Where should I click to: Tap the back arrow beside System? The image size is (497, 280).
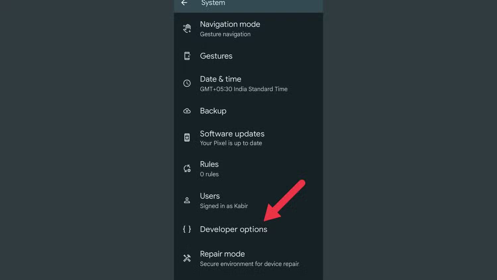[184, 3]
